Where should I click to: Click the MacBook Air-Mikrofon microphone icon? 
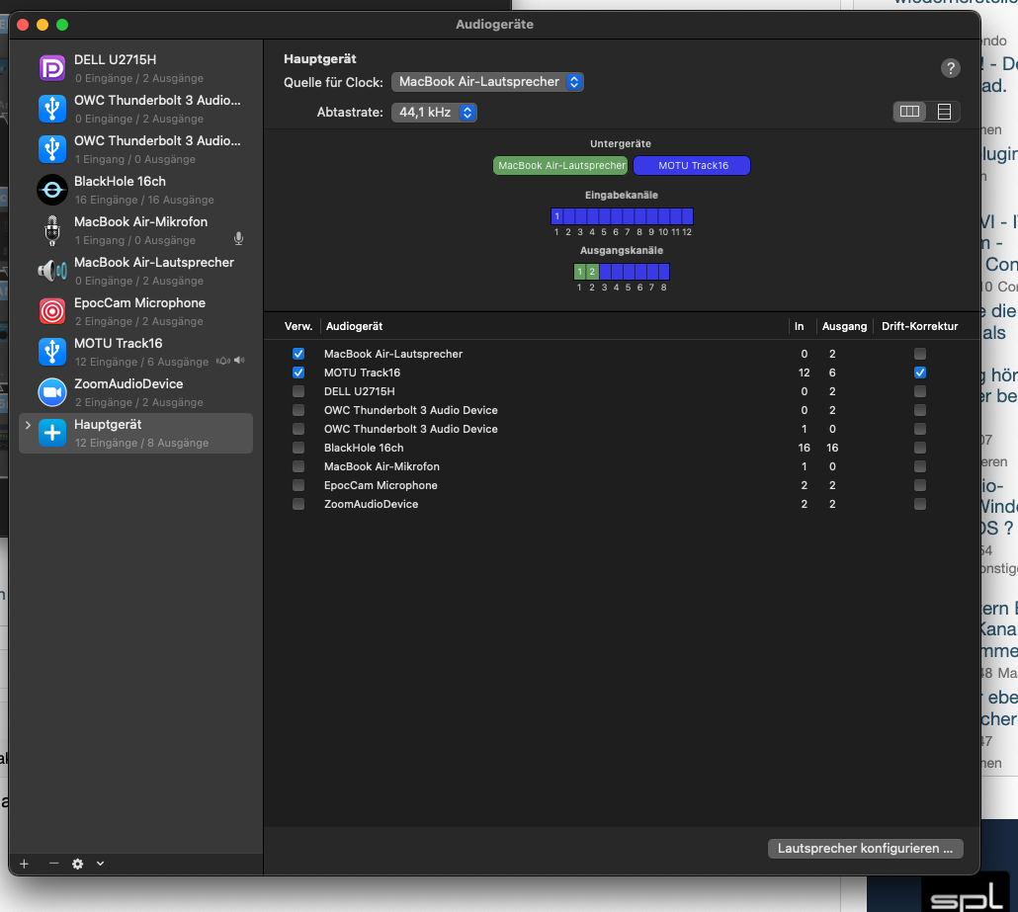click(x=52, y=230)
